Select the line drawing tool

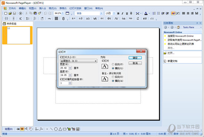coord(52,129)
